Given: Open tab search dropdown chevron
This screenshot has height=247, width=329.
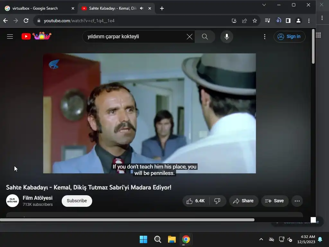Looking at the screenshot, I should (x=264, y=5).
